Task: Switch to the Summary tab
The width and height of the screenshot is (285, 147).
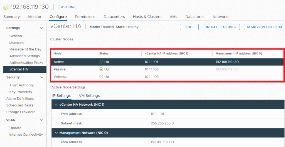Action: tap(12, 17)
